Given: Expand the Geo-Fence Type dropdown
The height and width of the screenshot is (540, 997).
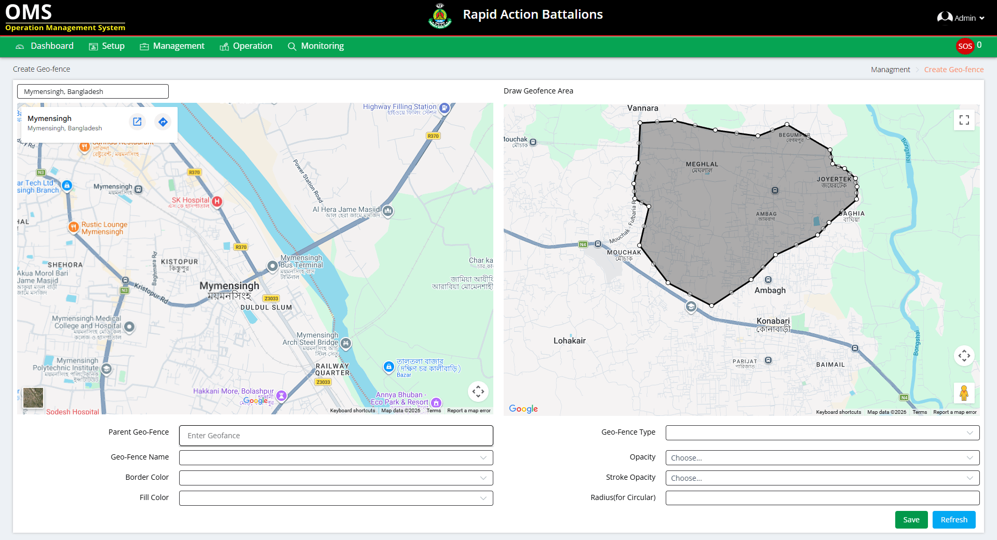Looking at the screenshot, I should click(822, 433).
